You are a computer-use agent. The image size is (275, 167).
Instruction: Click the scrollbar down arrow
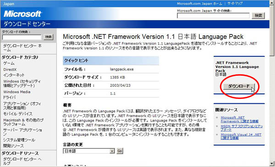(272, 163)
